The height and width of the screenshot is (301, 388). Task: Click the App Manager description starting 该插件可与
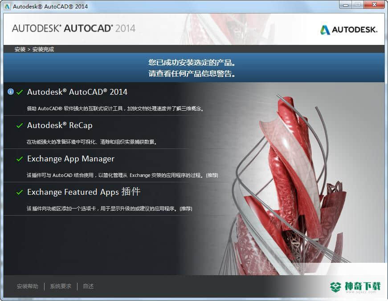(x=122, y=175)
